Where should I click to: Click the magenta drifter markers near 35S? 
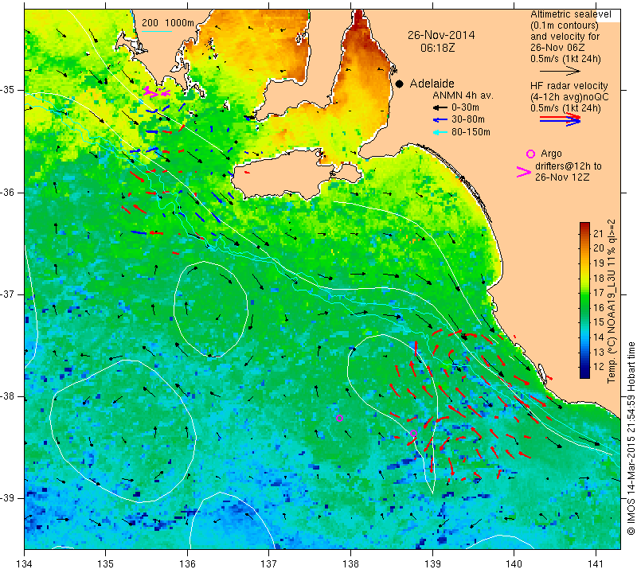156,92
